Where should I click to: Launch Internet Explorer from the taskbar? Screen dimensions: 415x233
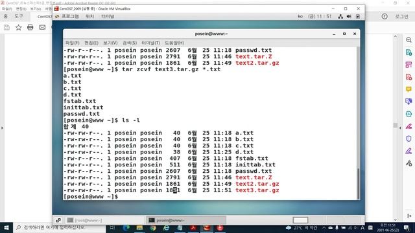click(x=166, y=227)
